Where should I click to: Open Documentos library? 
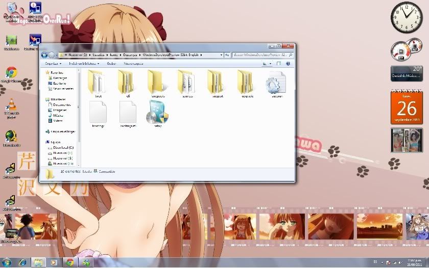point(62,105)
